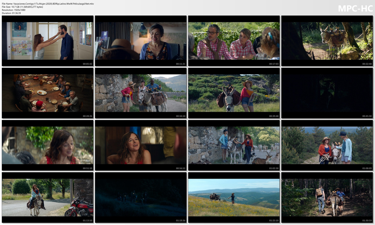Open the thumbnail at 00:05:42
Screen dimensions: 375x225
coord(47,41)
